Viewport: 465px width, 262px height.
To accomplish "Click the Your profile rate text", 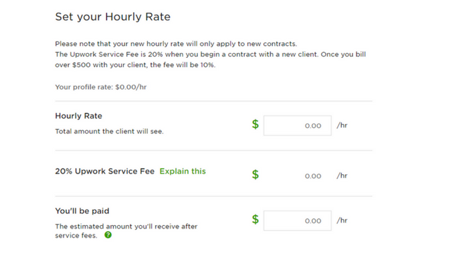I will pyautogui.click(x=101, y=87).
